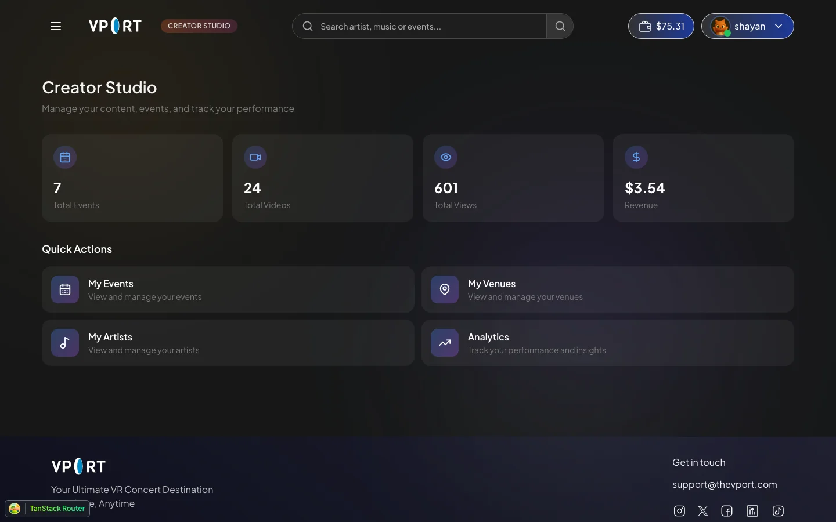Open Analytics quick action

click(x=608, y=343)
